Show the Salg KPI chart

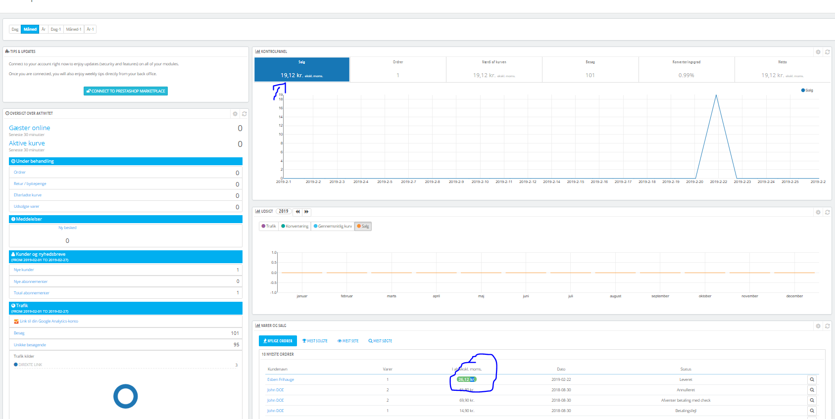[302, 69]
